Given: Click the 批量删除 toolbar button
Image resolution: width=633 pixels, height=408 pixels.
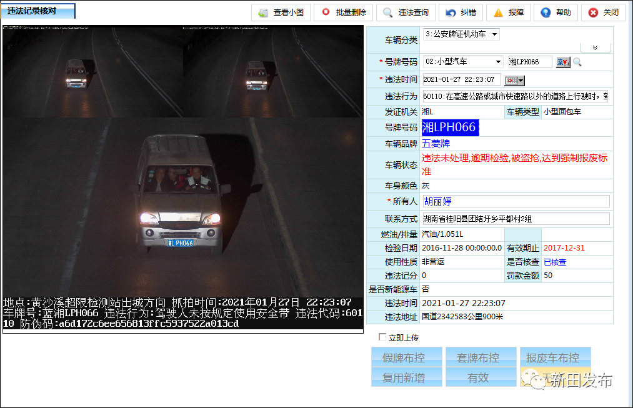Looking at the screenshot, I should pyautogui.click(x=343, y=12).
